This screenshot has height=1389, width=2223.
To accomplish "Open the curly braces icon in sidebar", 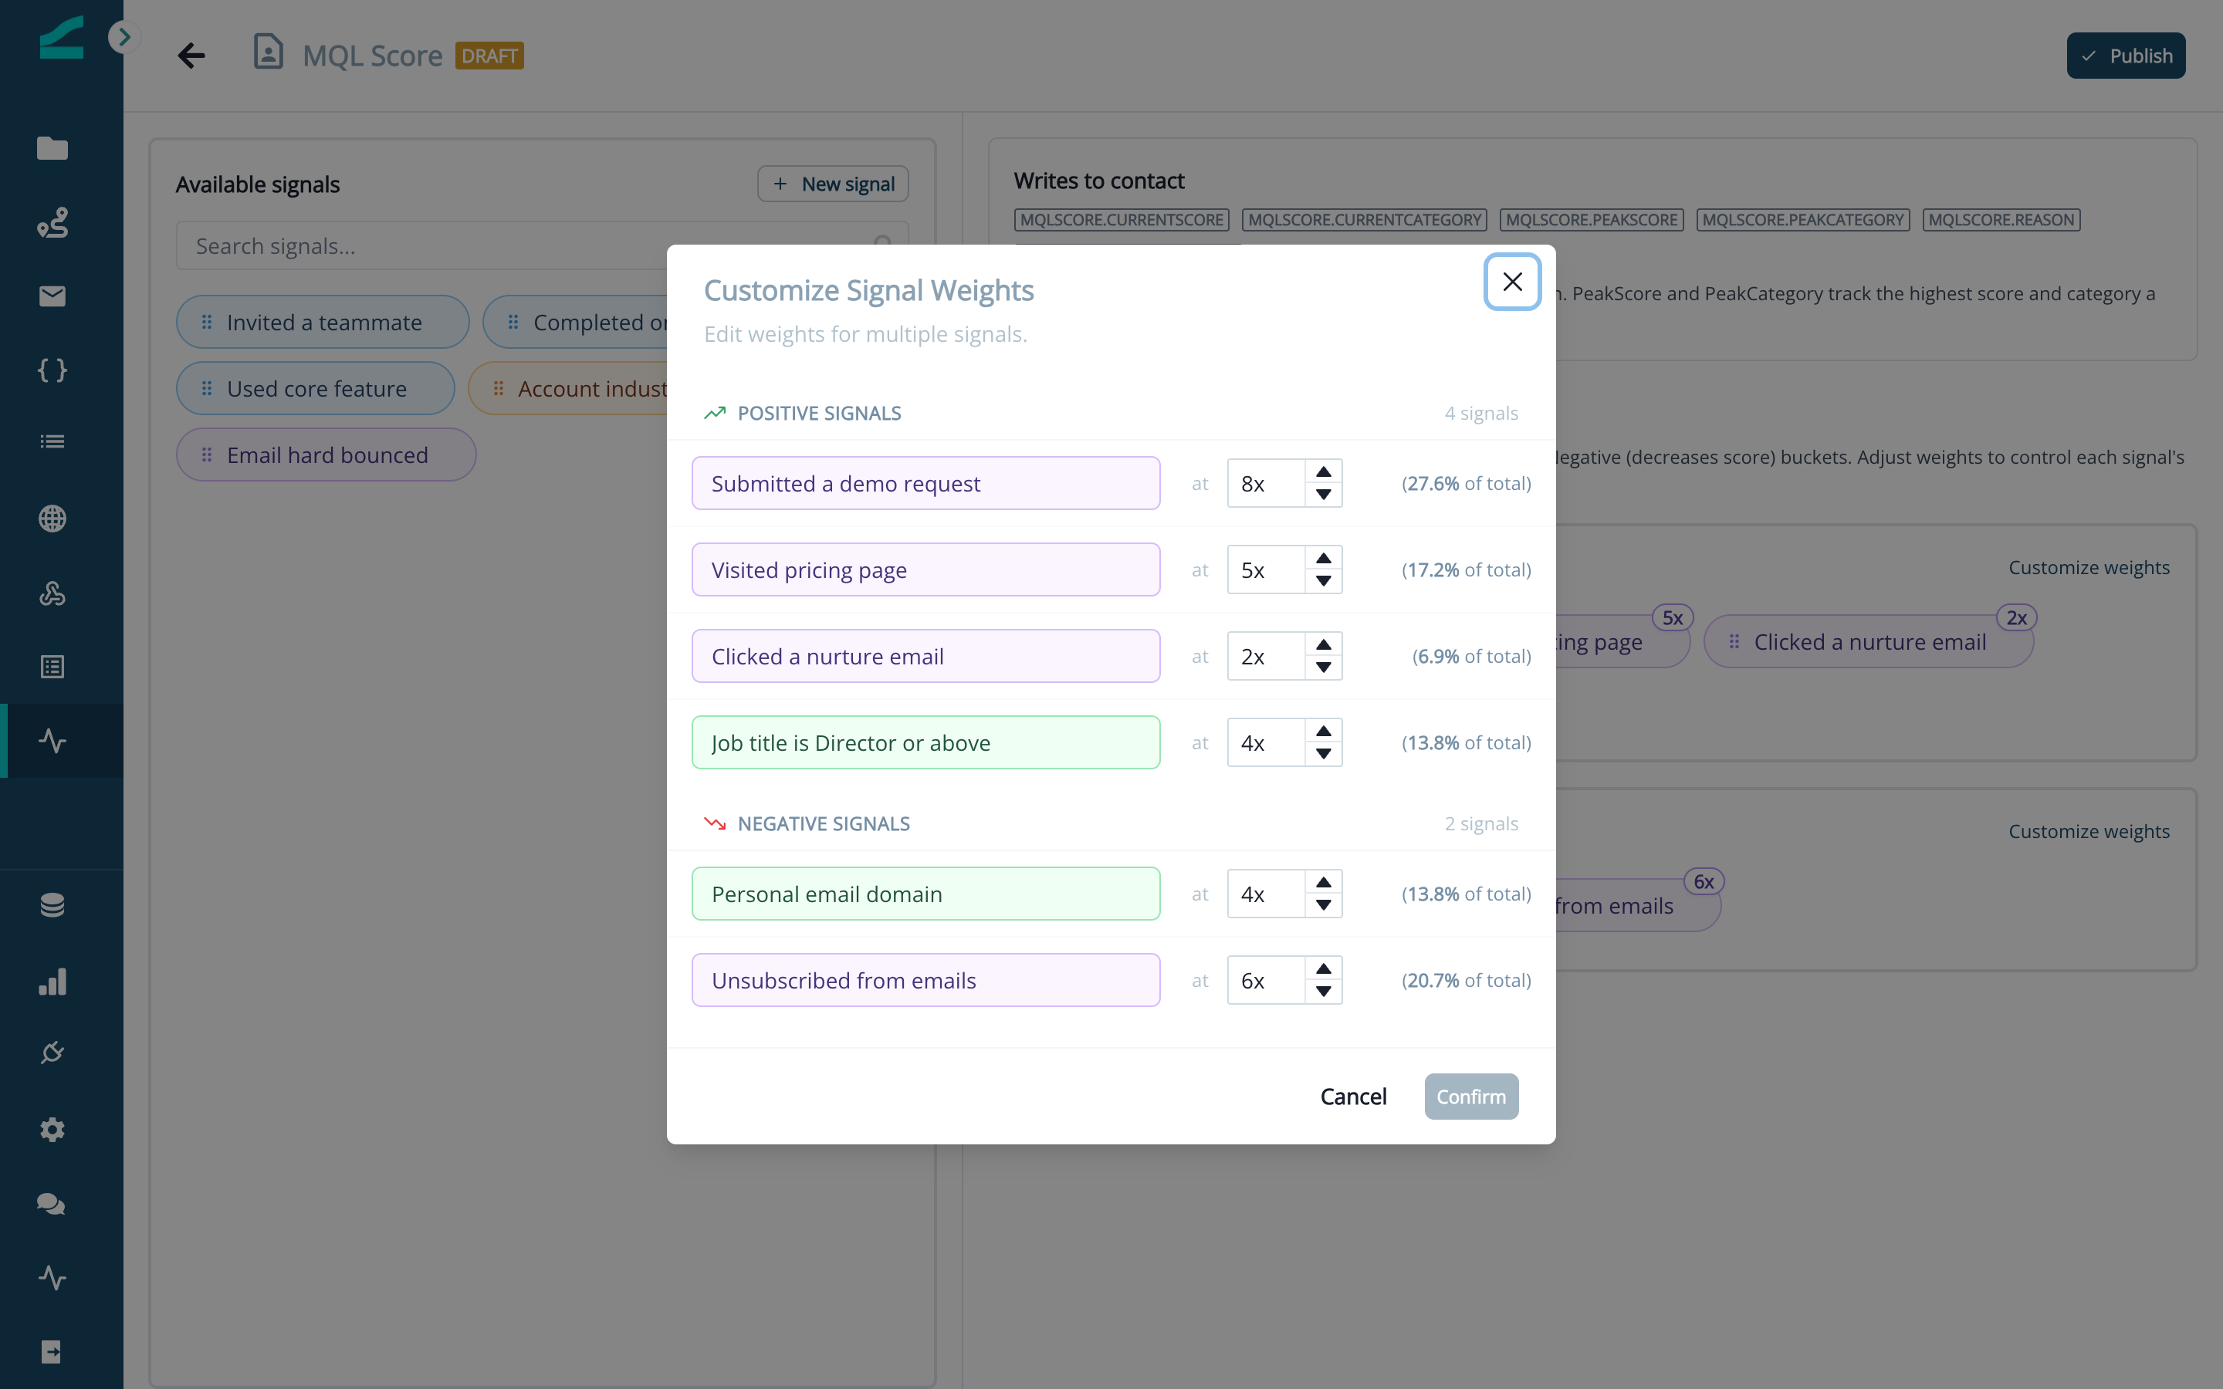I will [52, 370].
